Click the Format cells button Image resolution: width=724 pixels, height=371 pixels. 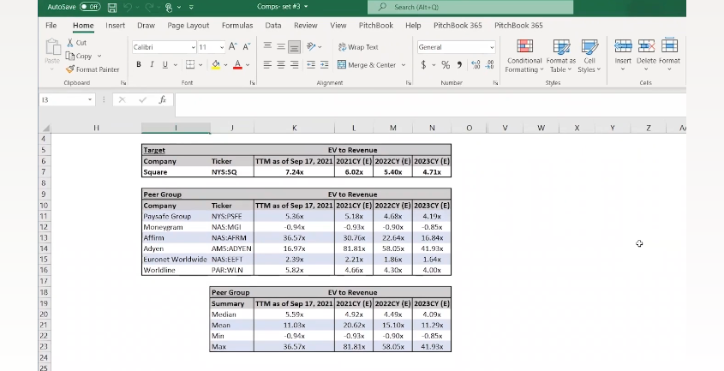point(669,55)
